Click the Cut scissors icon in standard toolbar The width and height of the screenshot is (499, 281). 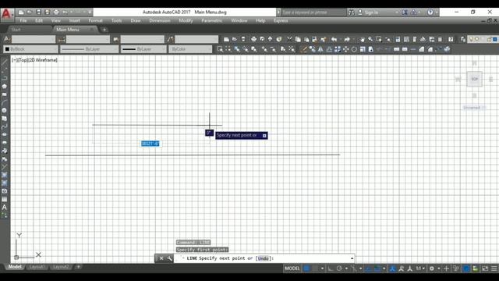tap(289, 39)
